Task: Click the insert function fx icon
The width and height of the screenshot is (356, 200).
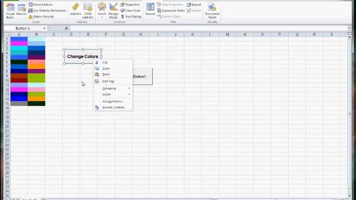Action: tap(66, 28)
